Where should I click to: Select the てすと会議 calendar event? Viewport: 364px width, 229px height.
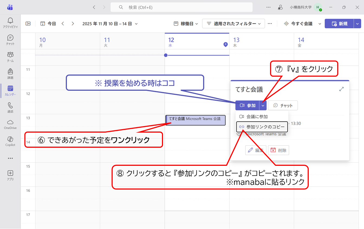[195, 120]
